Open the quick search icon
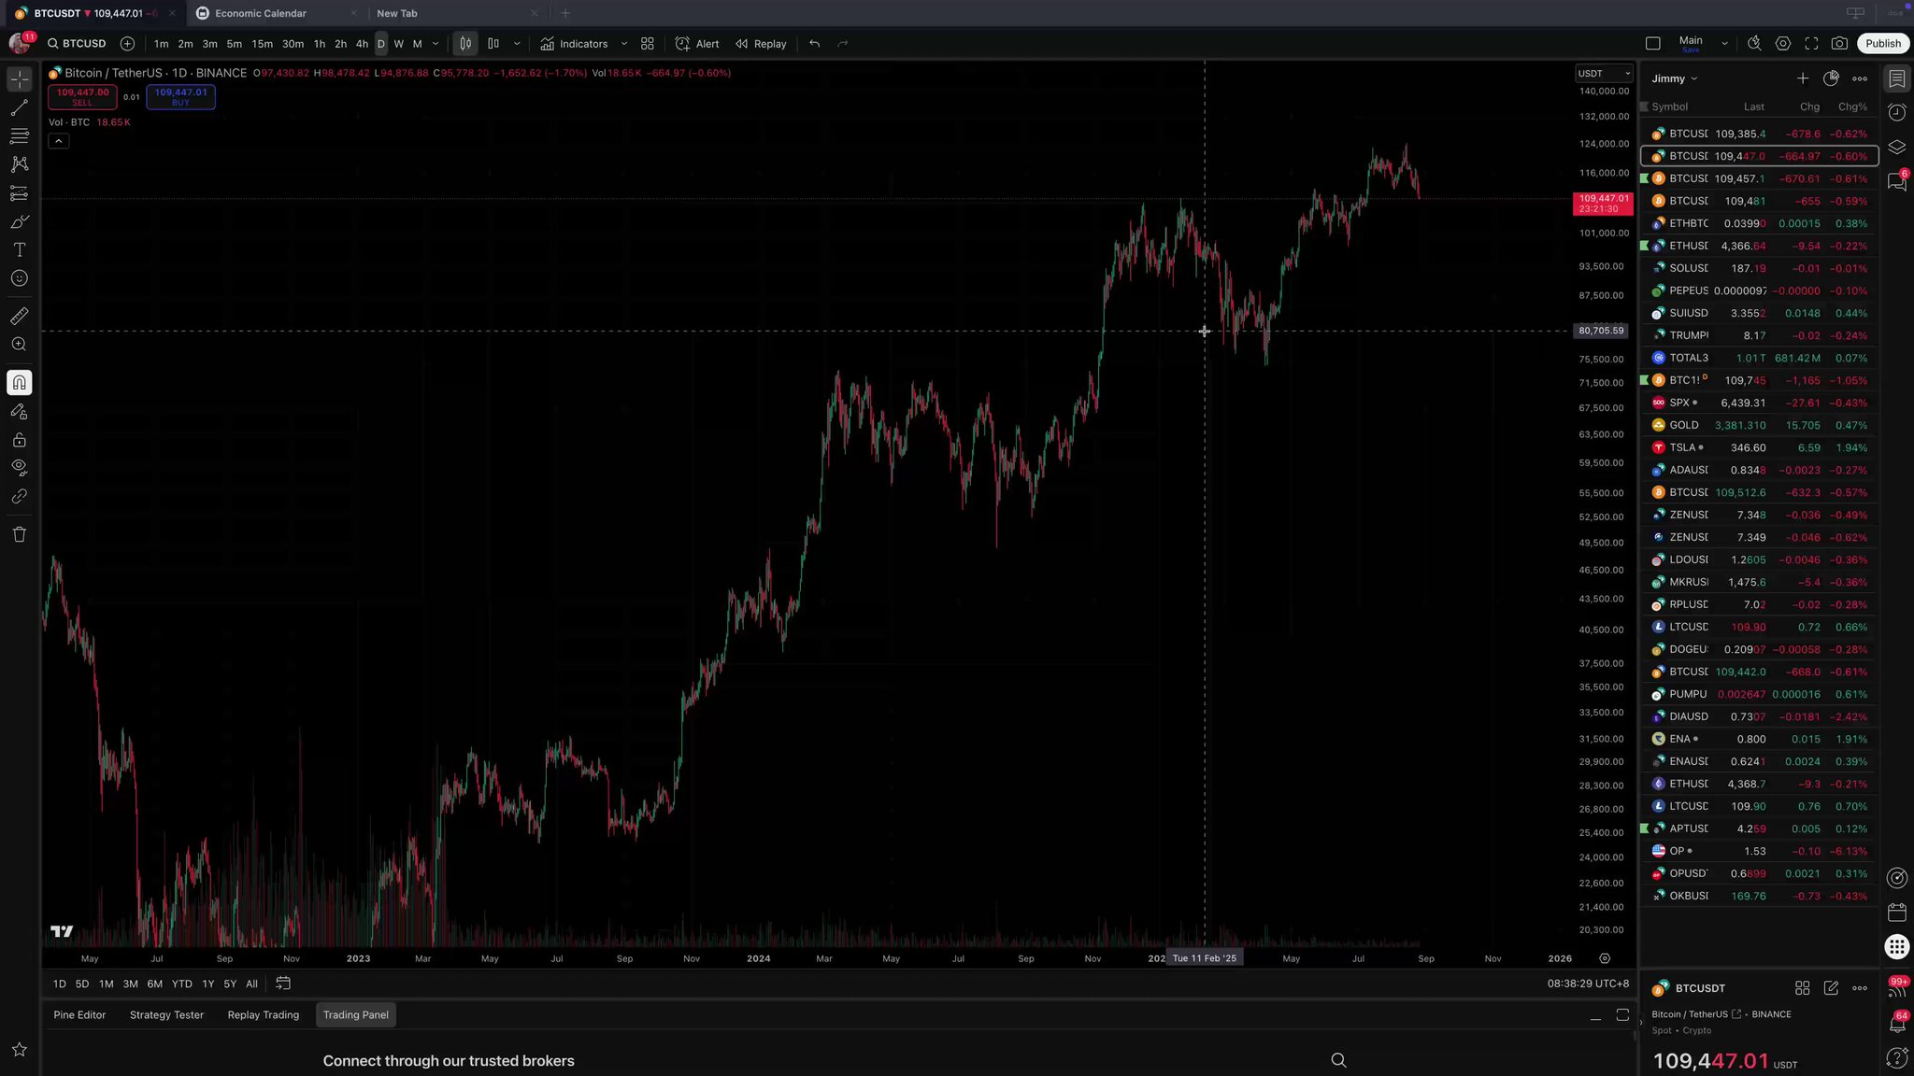This screenshot has height=1076, width=1914. 1754,44
